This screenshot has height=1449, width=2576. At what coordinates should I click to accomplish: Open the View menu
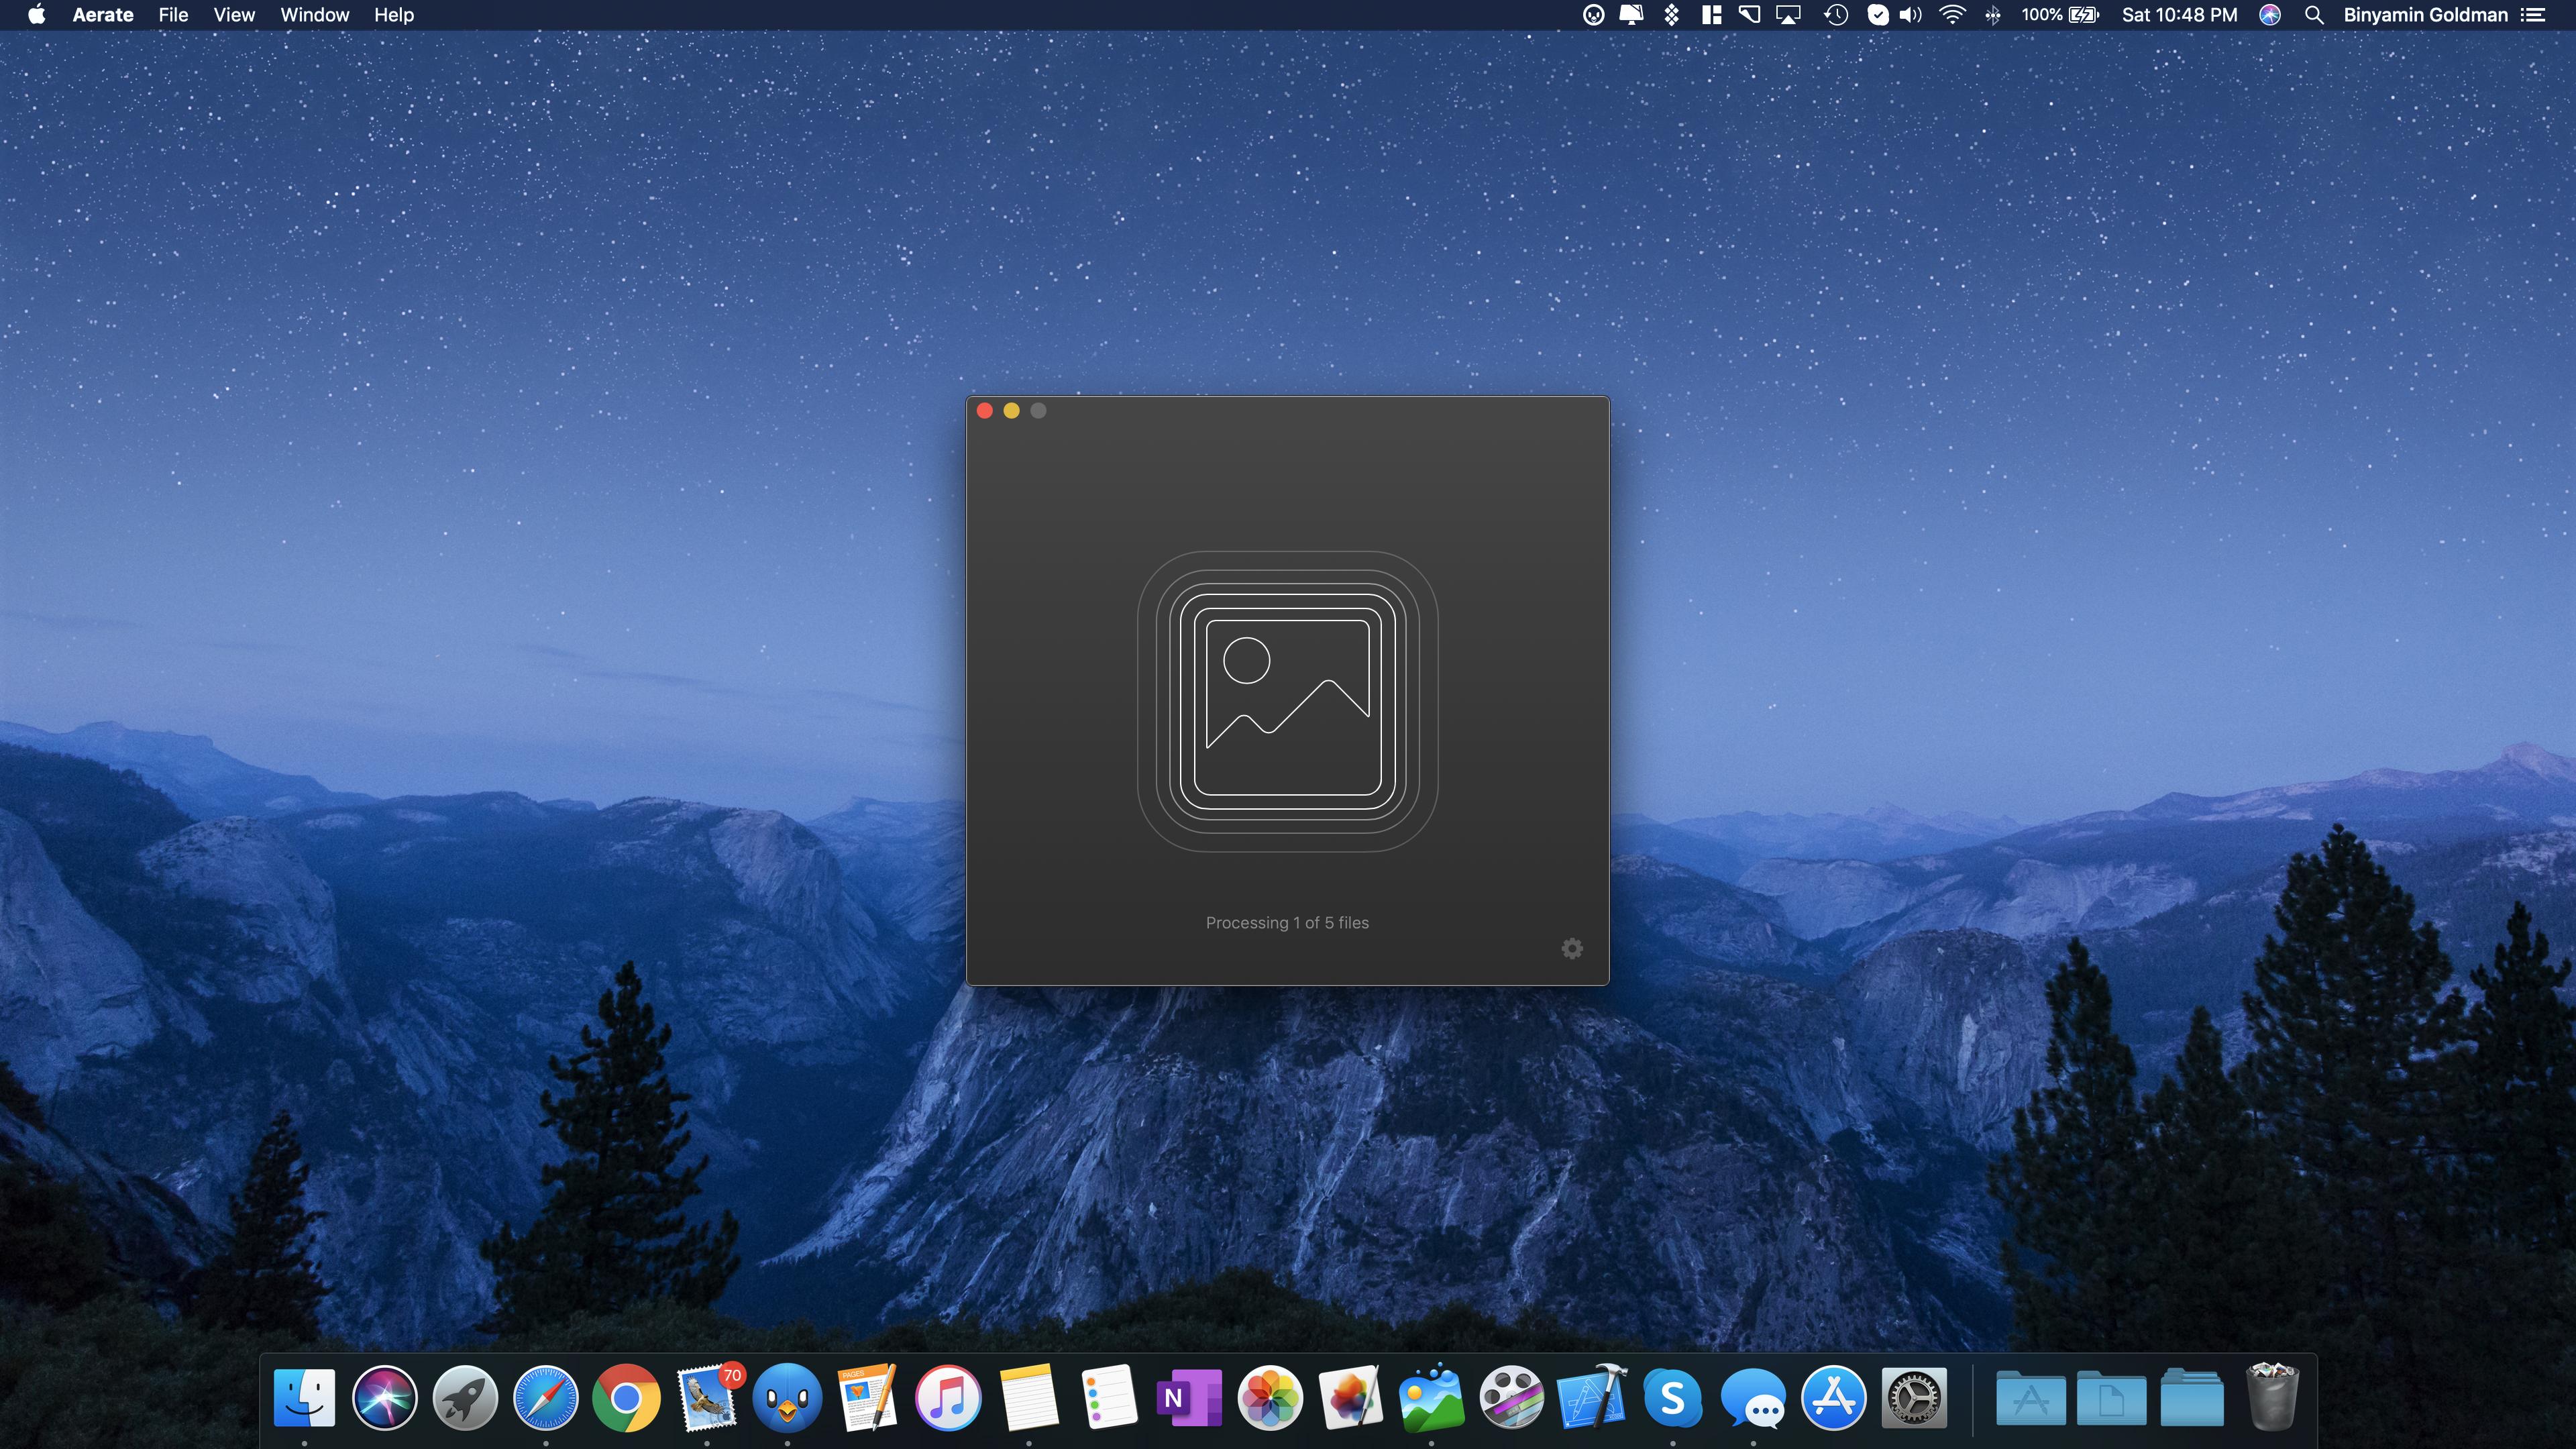234,15
